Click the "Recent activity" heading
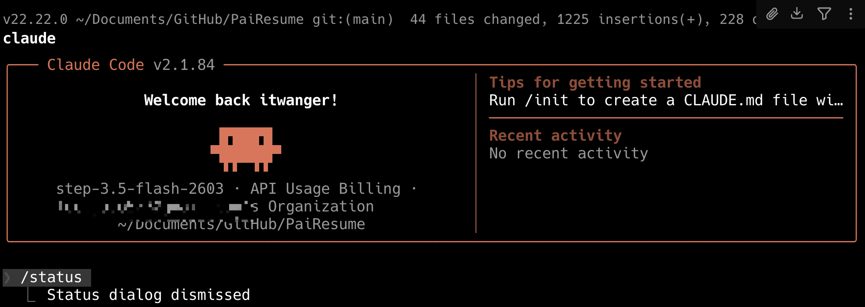Screen dimensions: 865x307 click(555, 135)
